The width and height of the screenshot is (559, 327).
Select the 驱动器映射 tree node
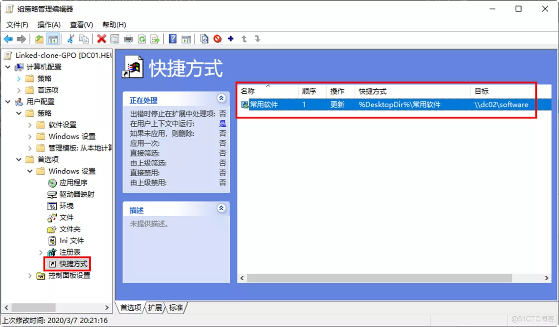coord(76,194)
